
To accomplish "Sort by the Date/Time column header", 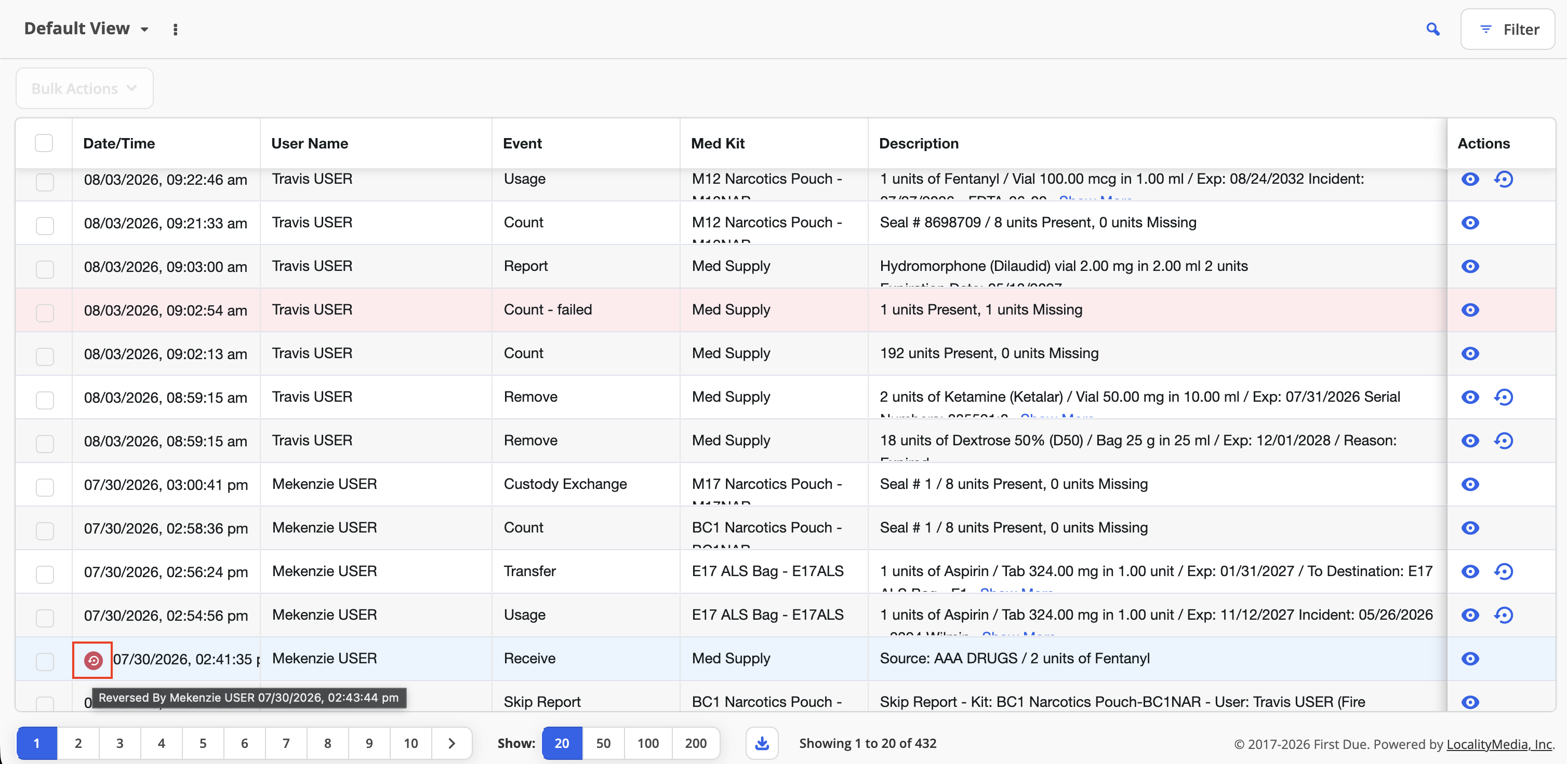I will click(x=119, y=143).
